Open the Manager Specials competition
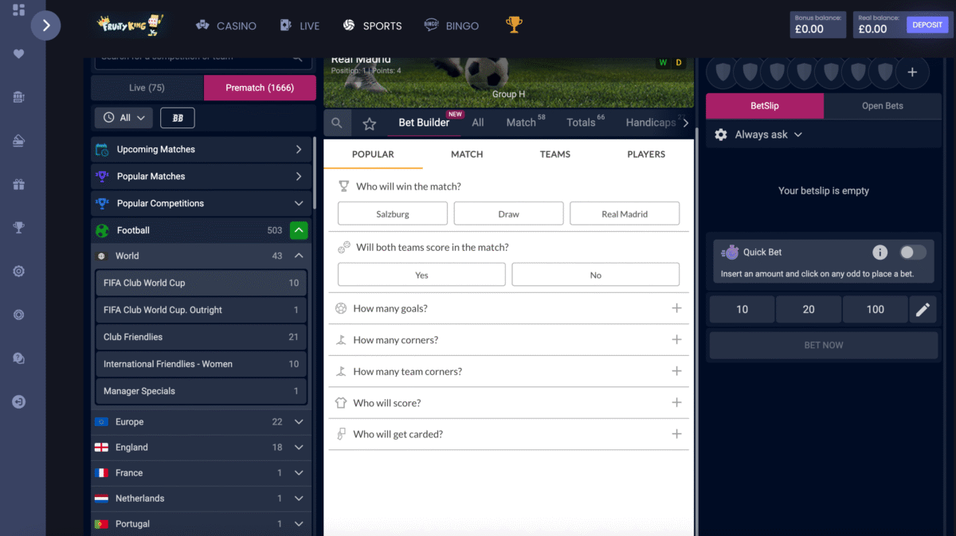The image size is (956, 536). click(x=201, y=392)
